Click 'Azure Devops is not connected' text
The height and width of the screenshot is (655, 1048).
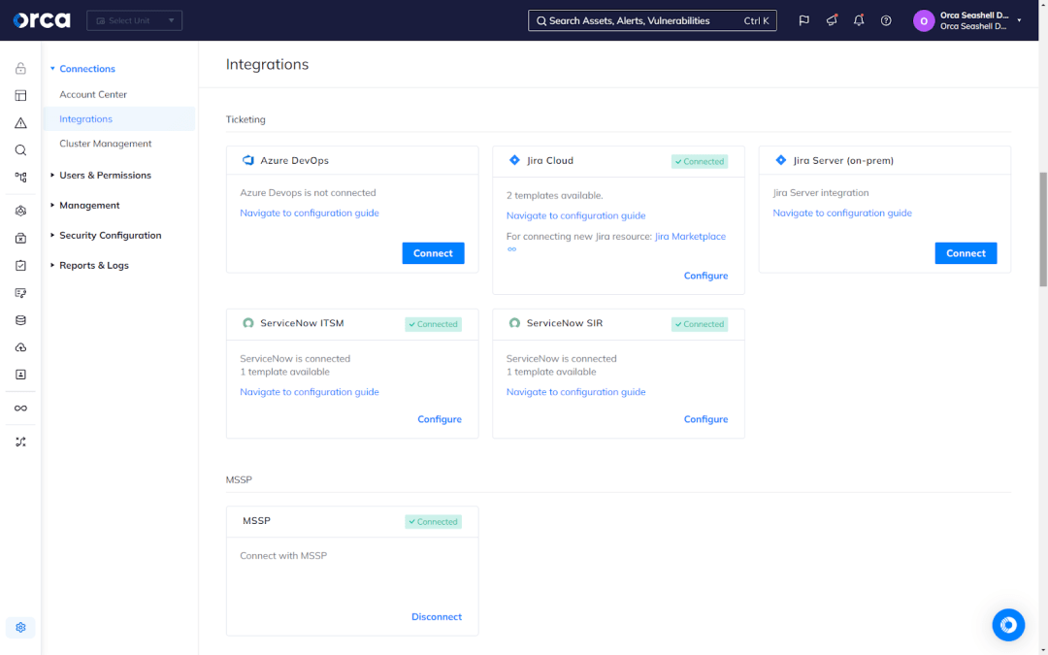pos(309,192)
